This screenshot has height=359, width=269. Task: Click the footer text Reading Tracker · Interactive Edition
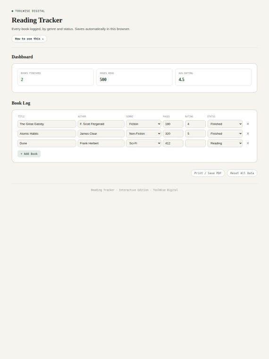point(119,190)
